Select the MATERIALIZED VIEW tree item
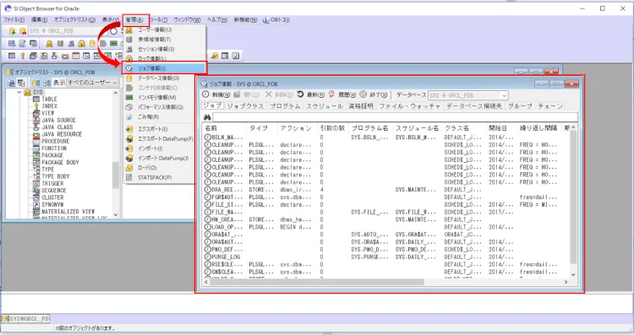This screenshot has height=335, width=634. tap(68, 212)
